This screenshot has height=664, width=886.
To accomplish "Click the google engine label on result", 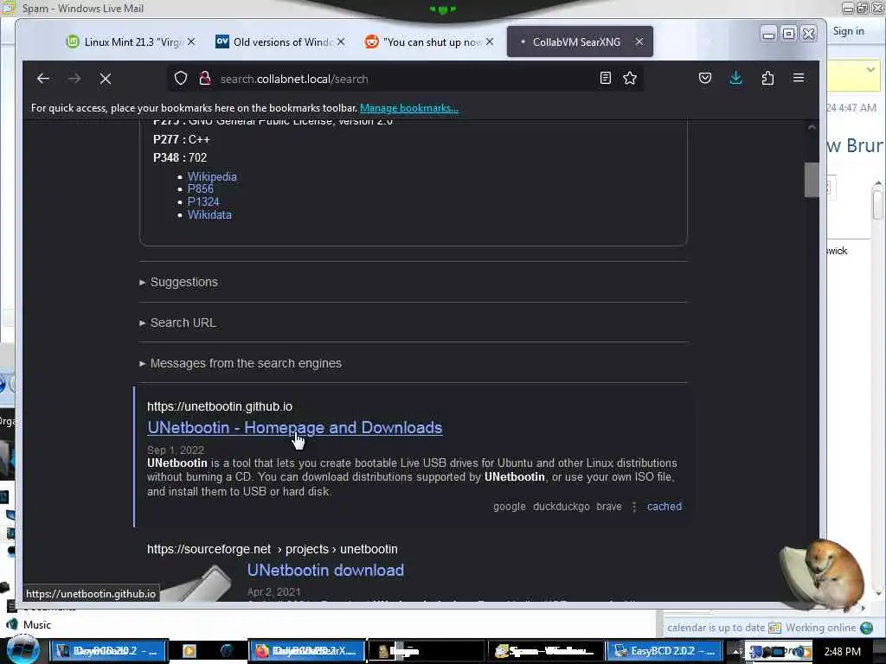I will coord(509,507).
